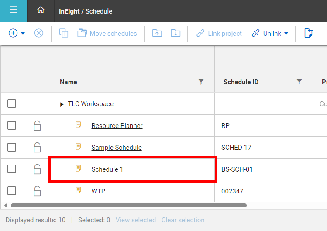Click the lock icon for Resource Planner
The image size is (327, 231).
tap(37, 126)
